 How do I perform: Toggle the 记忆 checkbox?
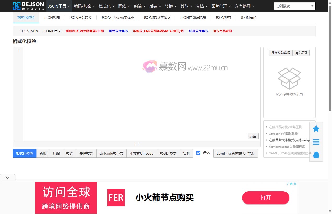click(198, 153)
